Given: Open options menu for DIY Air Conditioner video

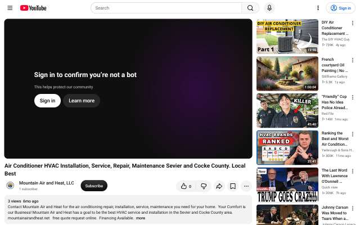Looking at the screenshot, I should [353, 23].
